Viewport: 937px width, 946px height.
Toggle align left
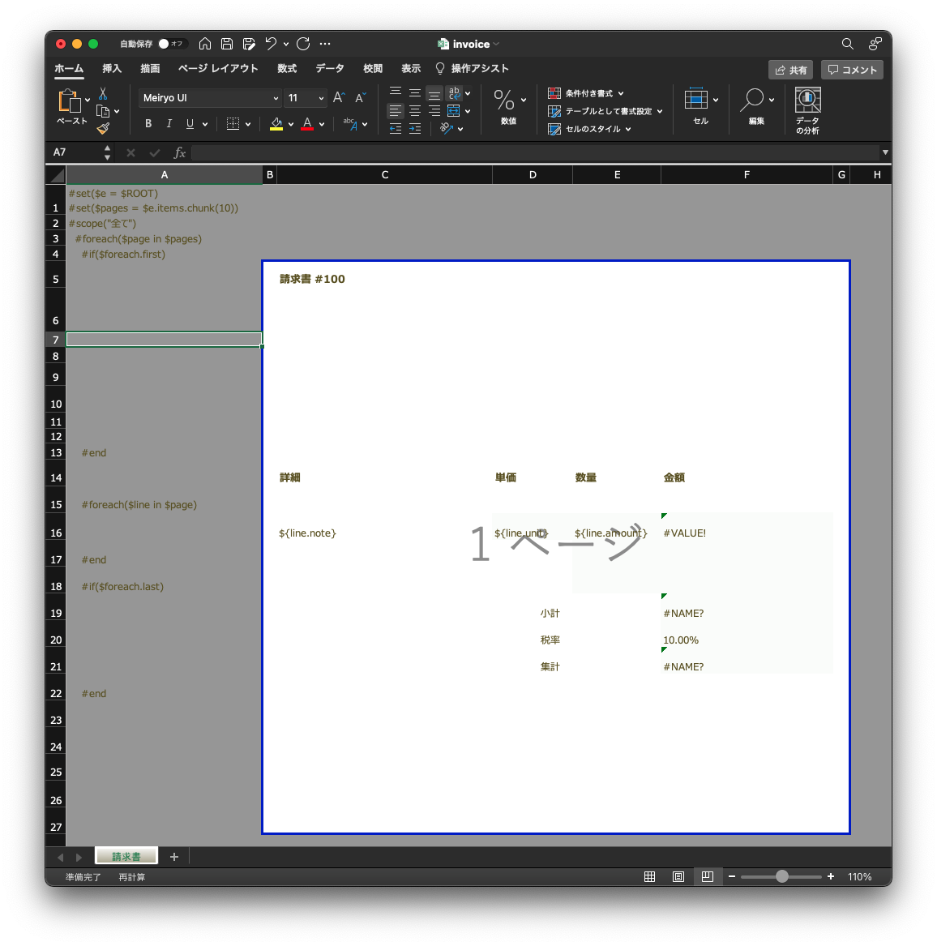pos(396,111)
